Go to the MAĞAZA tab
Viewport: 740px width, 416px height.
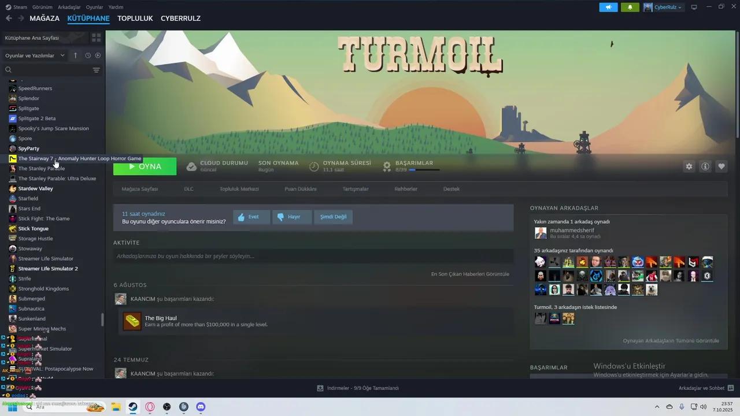tap(45, 18)
